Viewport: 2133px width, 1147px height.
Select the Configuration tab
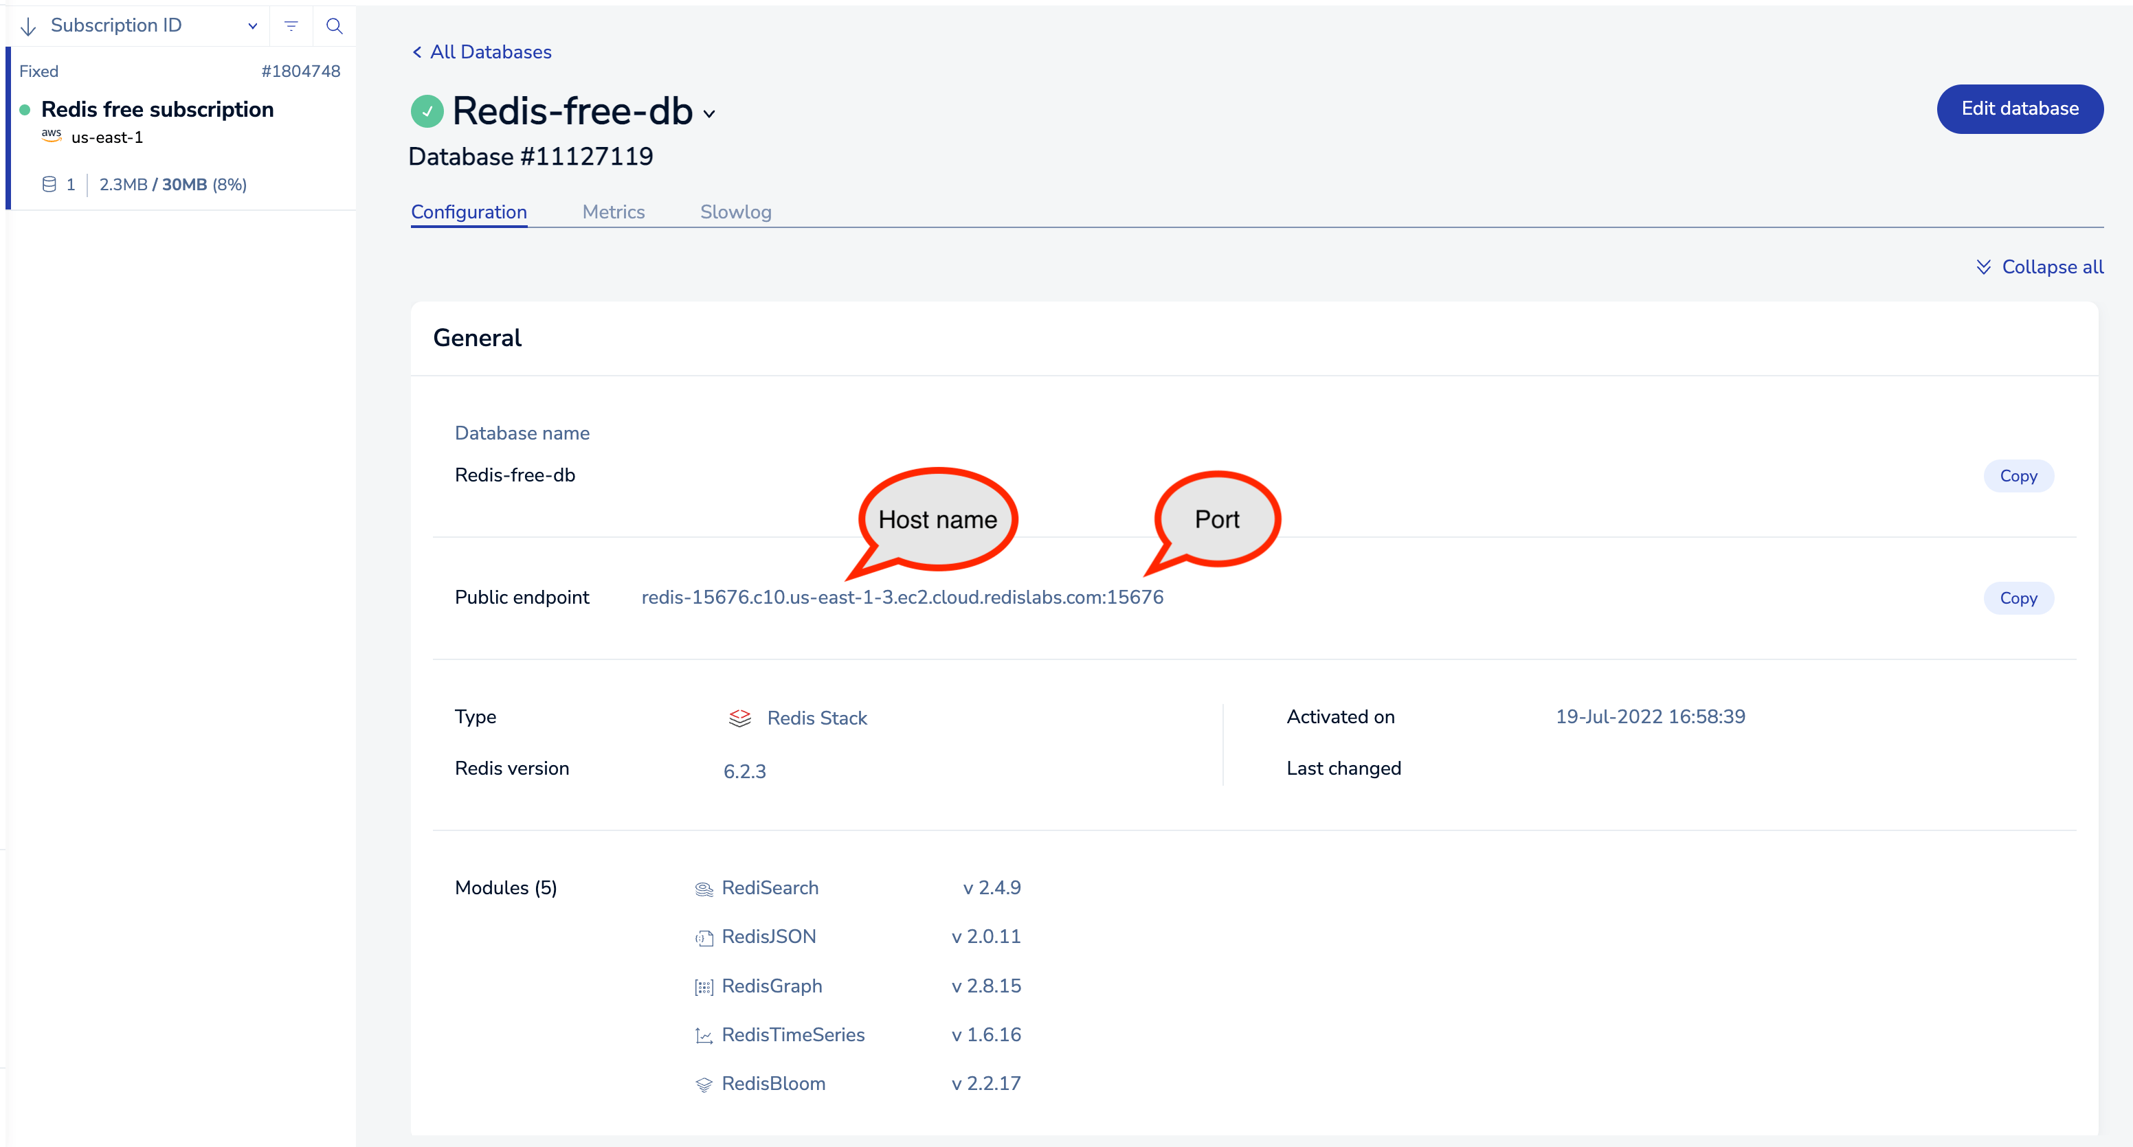pos(469,212)
